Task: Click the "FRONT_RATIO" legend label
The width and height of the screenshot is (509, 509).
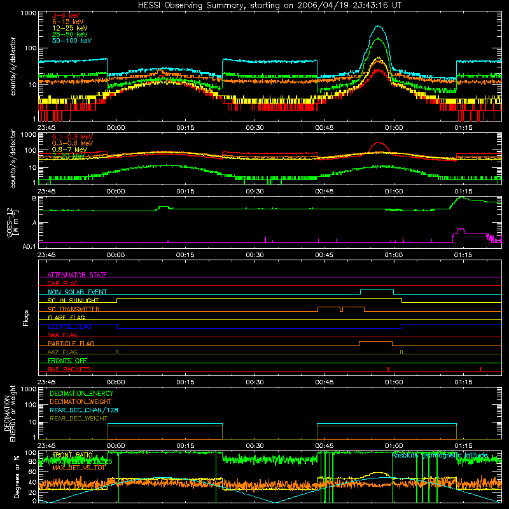Action: point(73,455)
